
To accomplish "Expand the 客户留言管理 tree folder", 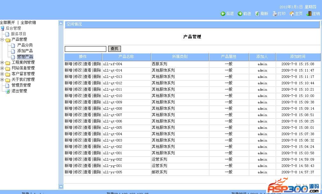I will point(2,74).
